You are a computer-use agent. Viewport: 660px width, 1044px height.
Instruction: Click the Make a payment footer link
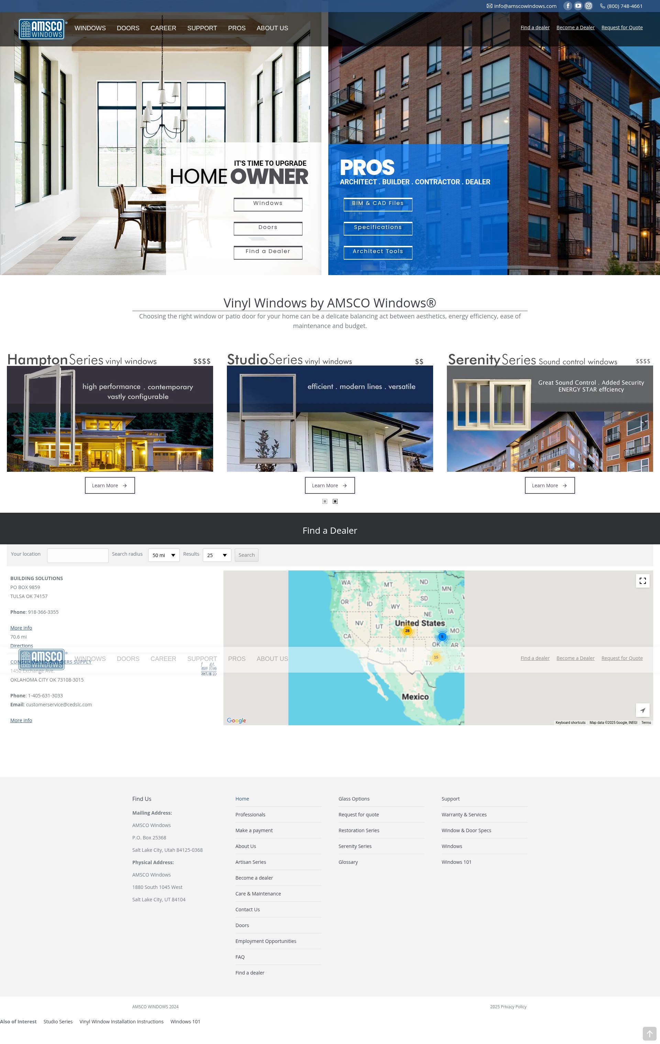pos(254,830)
